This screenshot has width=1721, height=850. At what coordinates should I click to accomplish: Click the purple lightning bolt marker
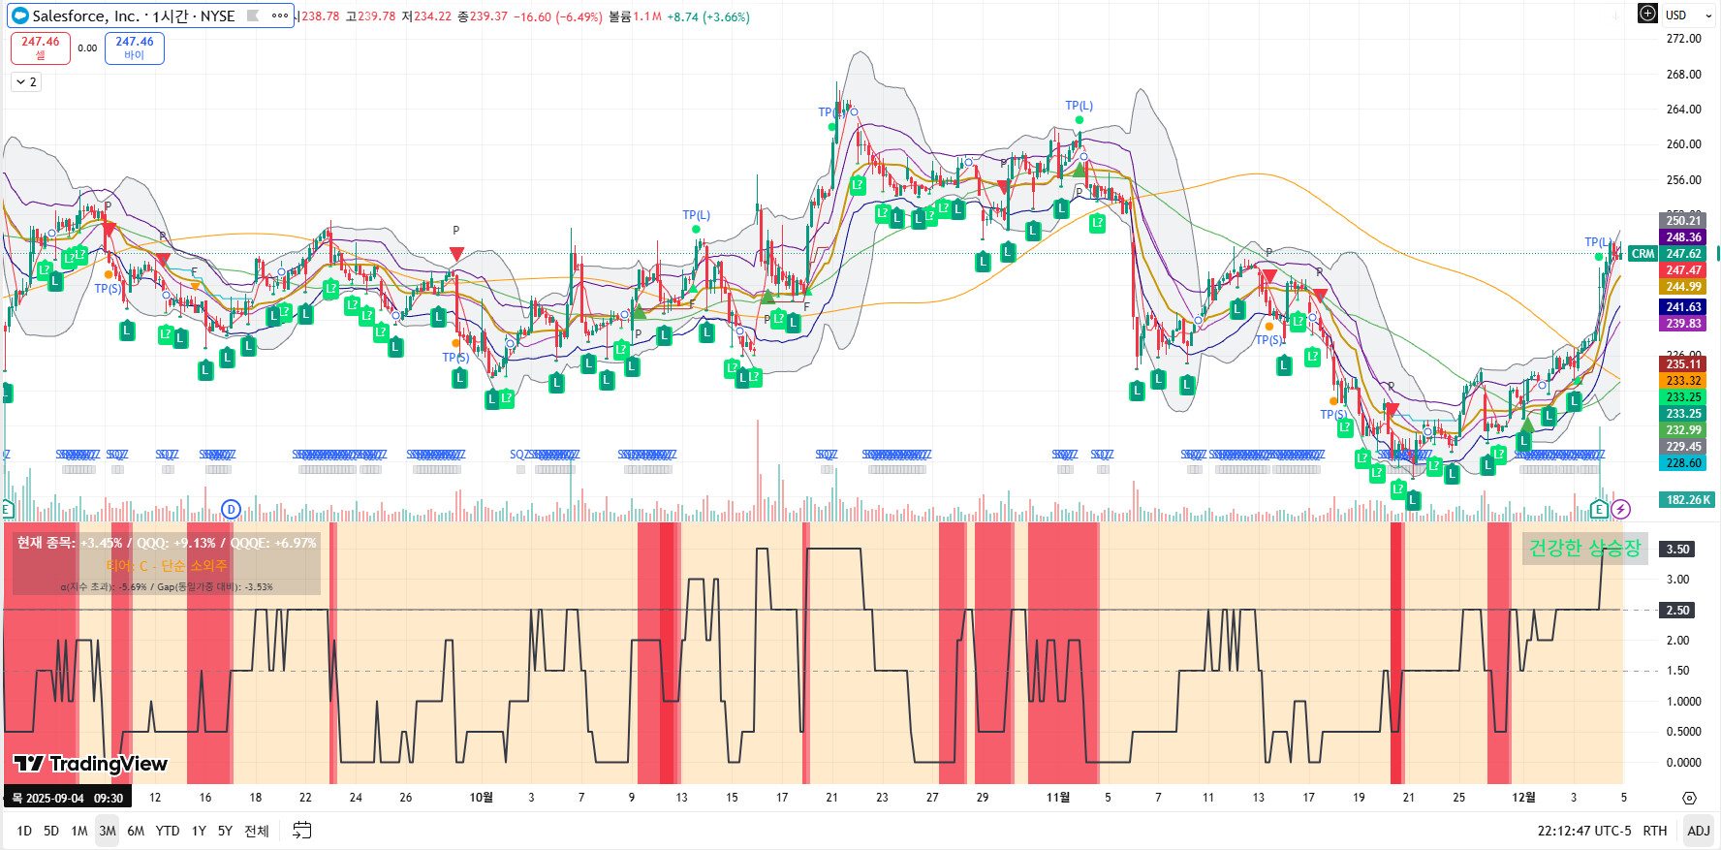pos(1620,509)
